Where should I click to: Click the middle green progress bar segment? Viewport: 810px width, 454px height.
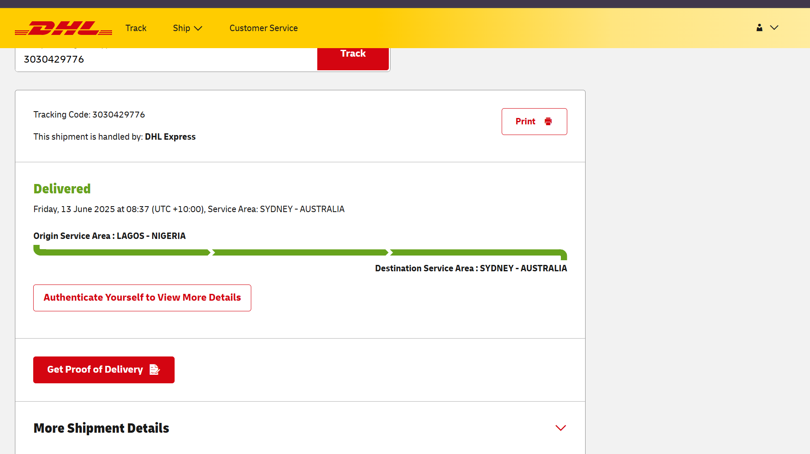pos(300,253)
